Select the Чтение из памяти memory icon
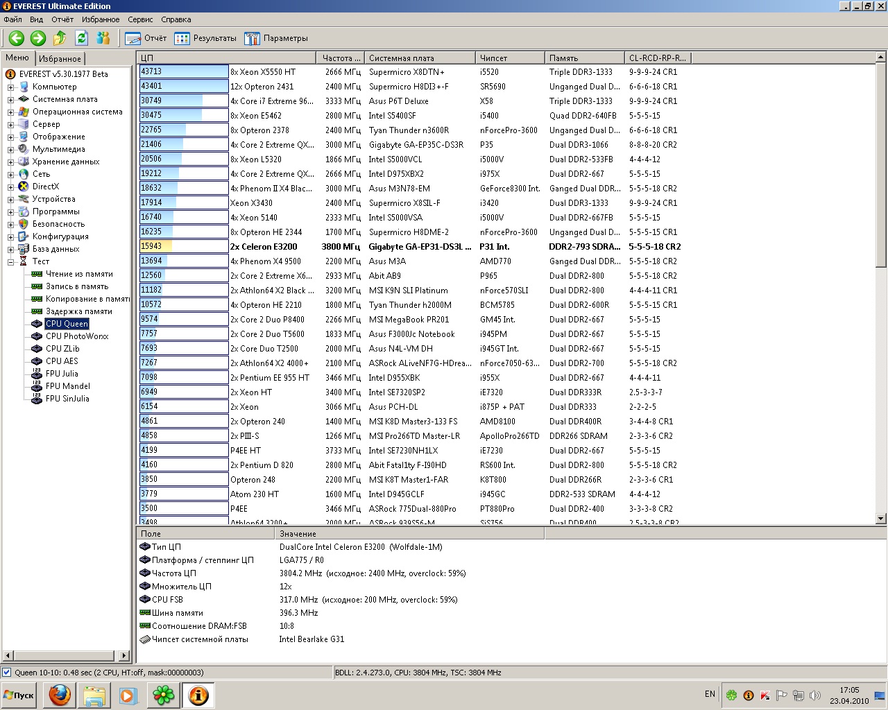The height and width of the screenshot is (710, 888). click(37, 274)
